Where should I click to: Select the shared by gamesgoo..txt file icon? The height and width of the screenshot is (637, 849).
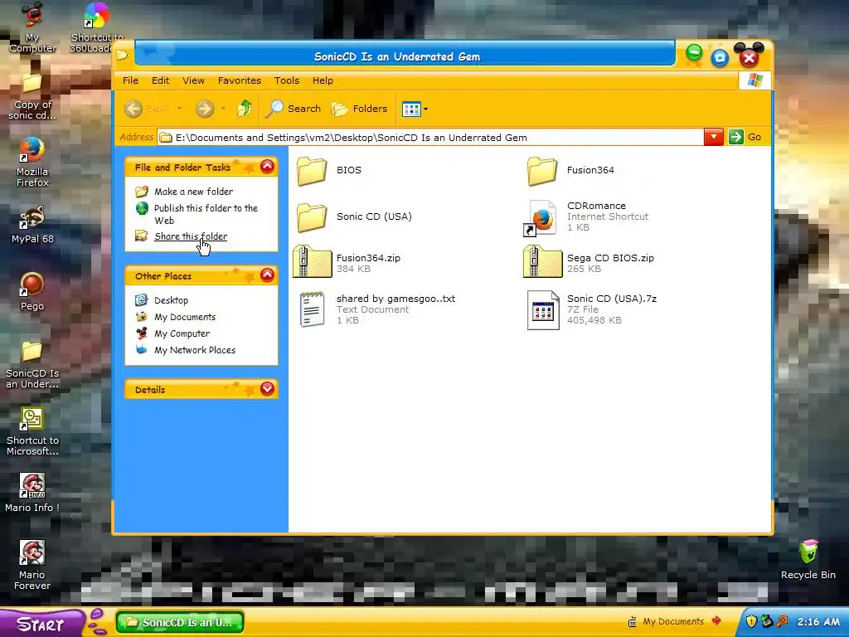[x=312, y=309]
